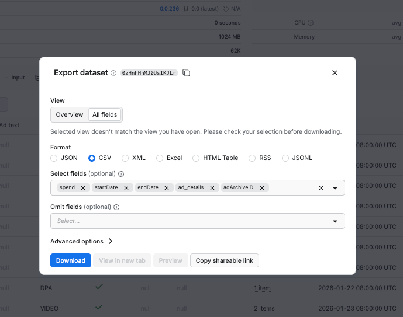Switch to Overview view

click(x=70, y=114)
